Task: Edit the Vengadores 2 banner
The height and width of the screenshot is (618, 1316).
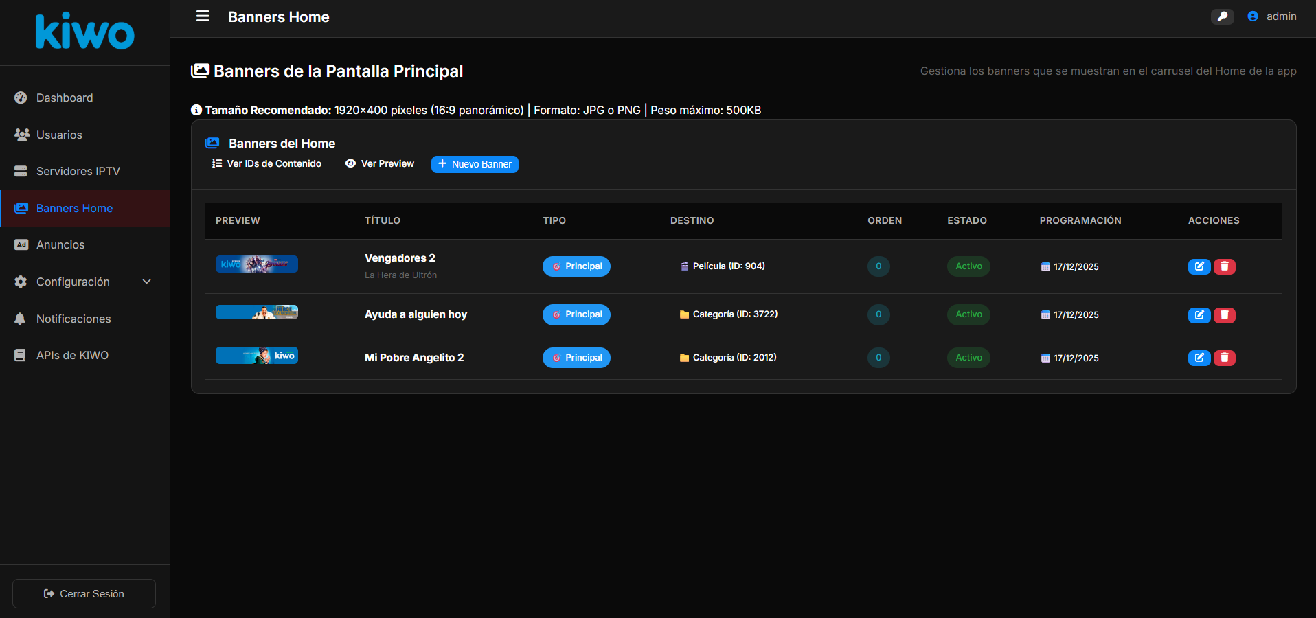Action: pos(1199,266)
